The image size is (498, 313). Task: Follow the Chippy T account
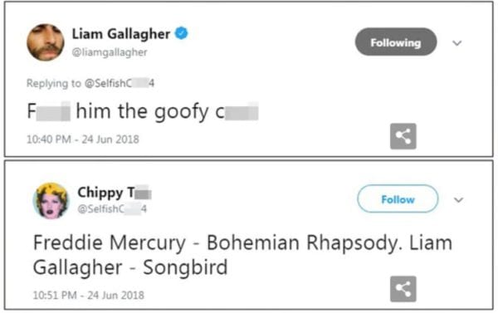click(398, 199)
